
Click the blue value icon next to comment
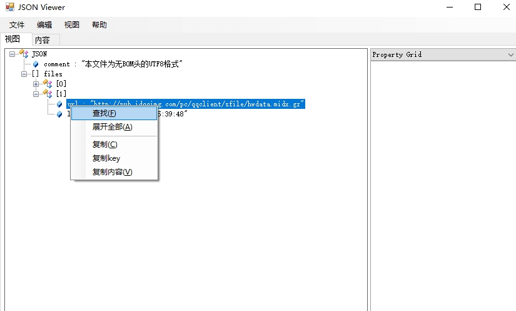[36, 64]
